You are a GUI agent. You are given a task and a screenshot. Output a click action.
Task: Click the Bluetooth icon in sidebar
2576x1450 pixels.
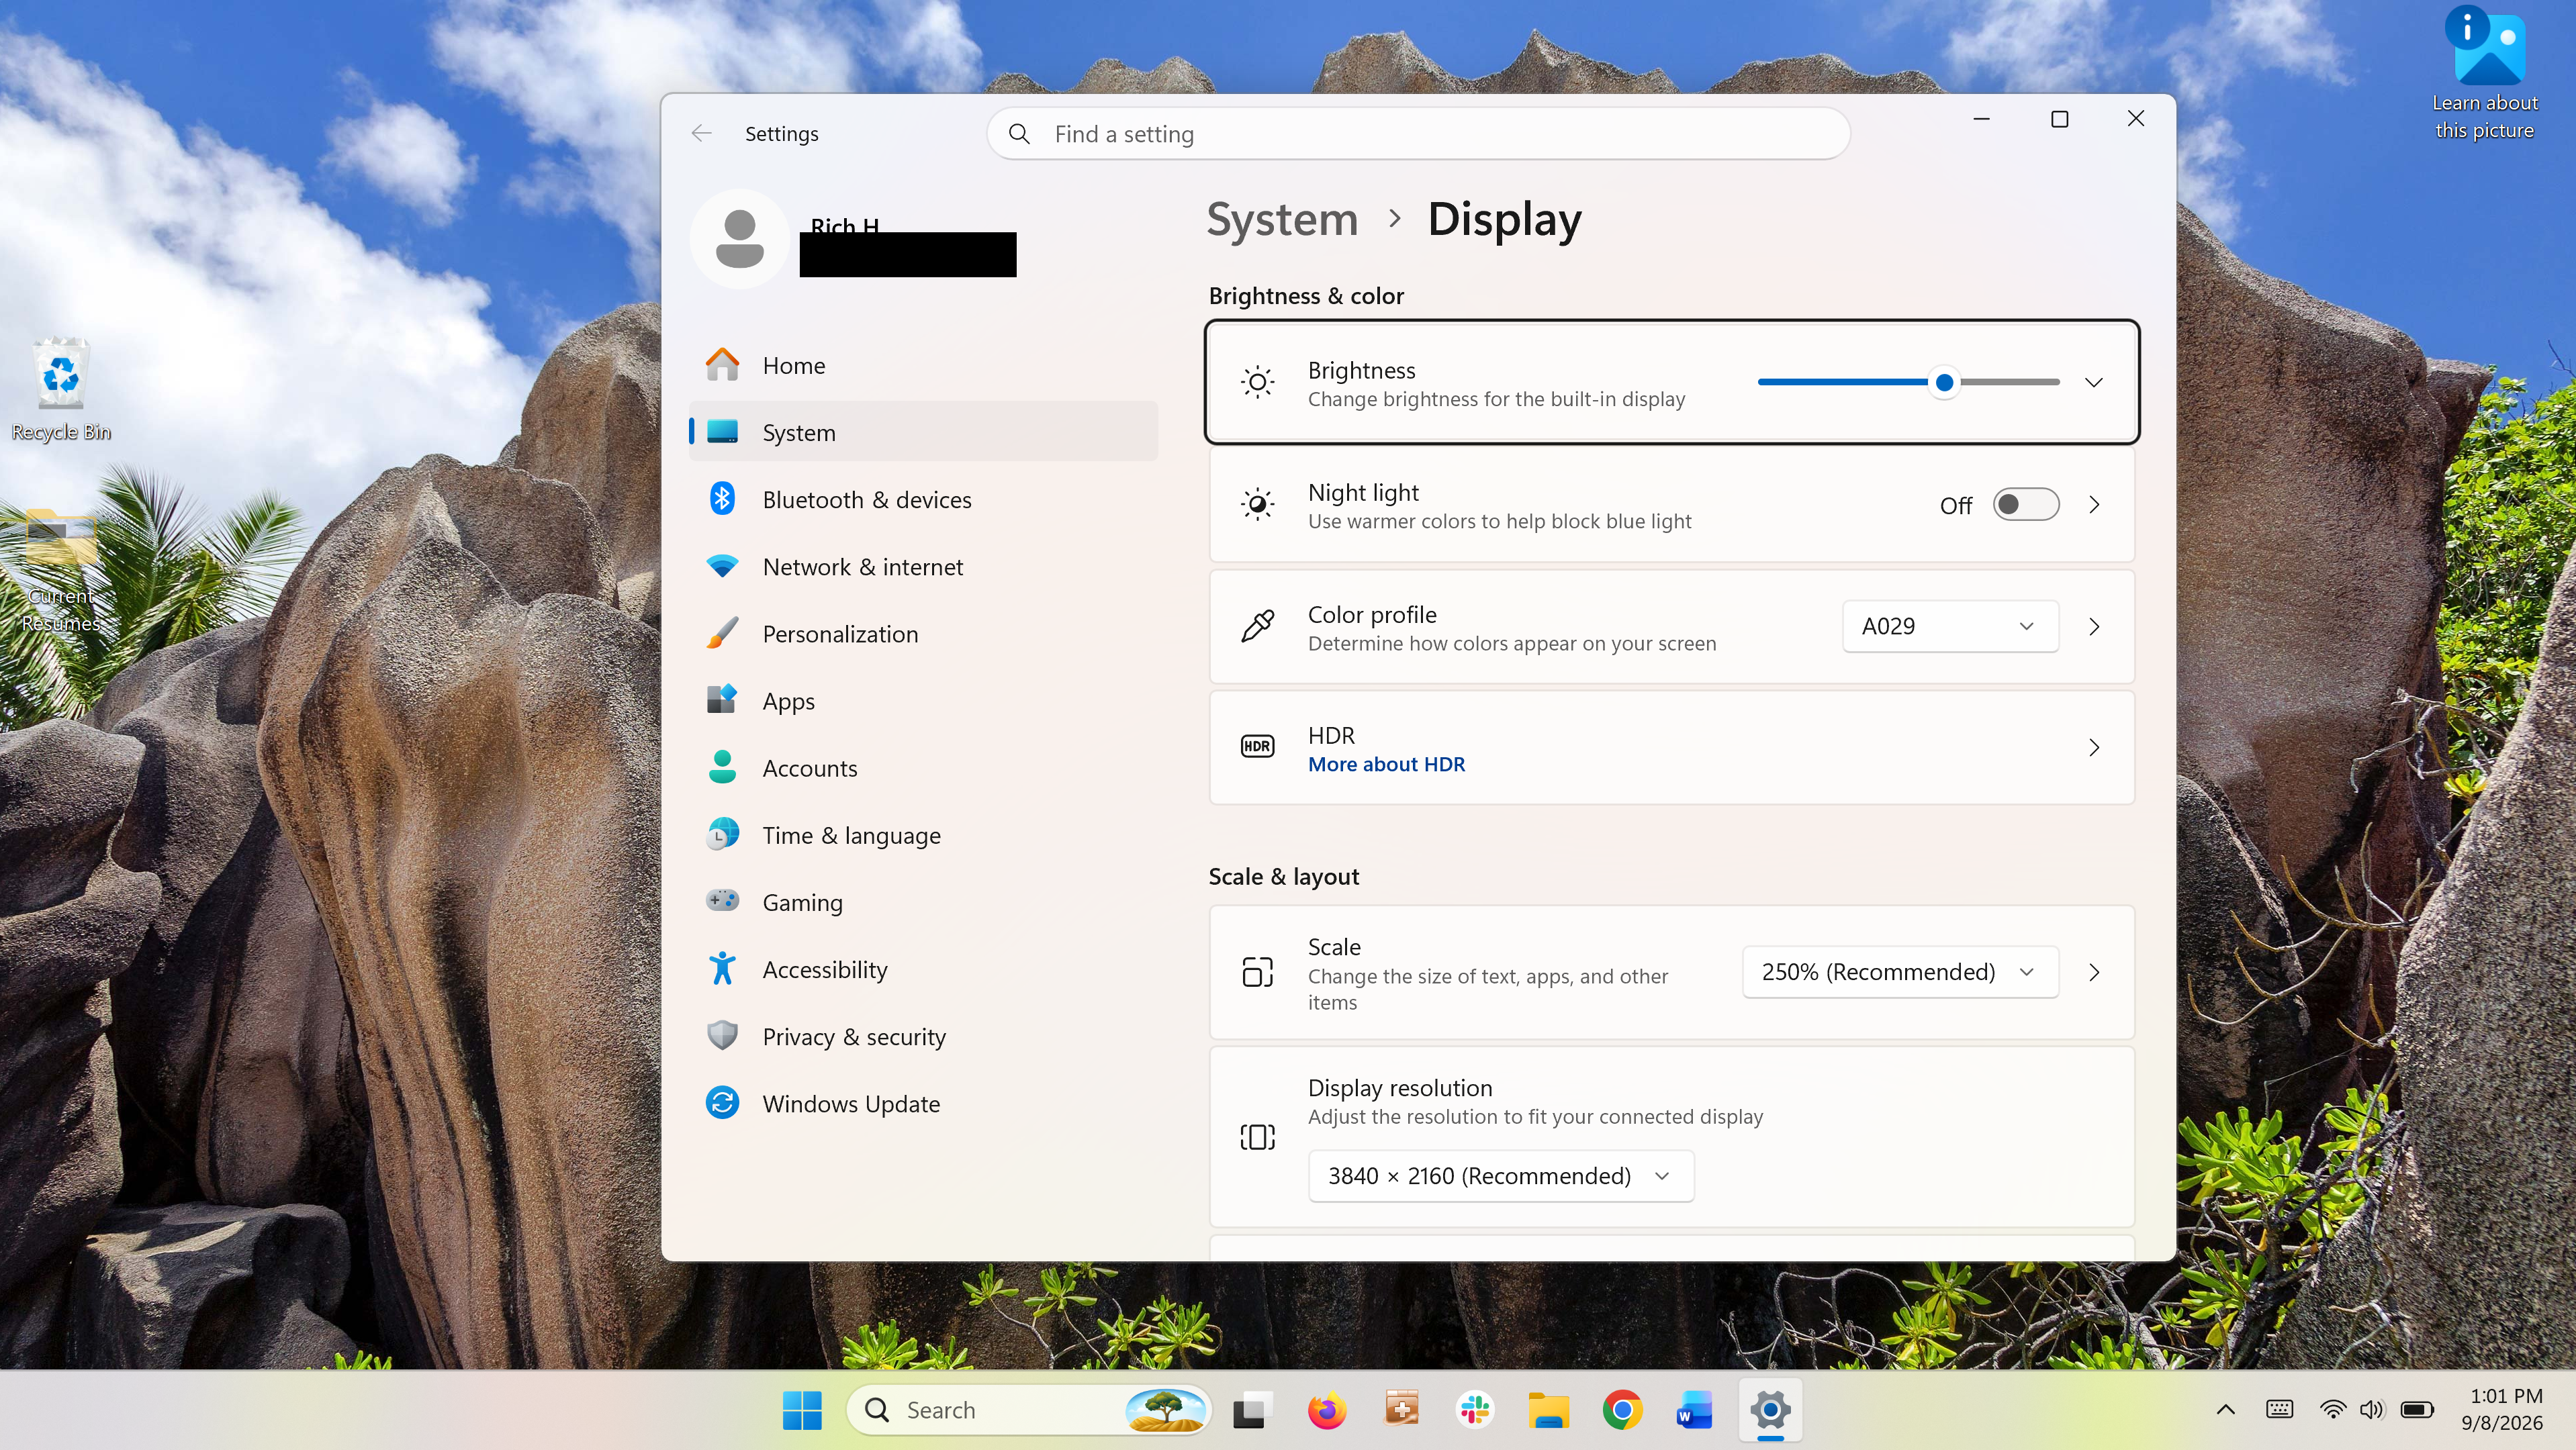pos(722,499)
